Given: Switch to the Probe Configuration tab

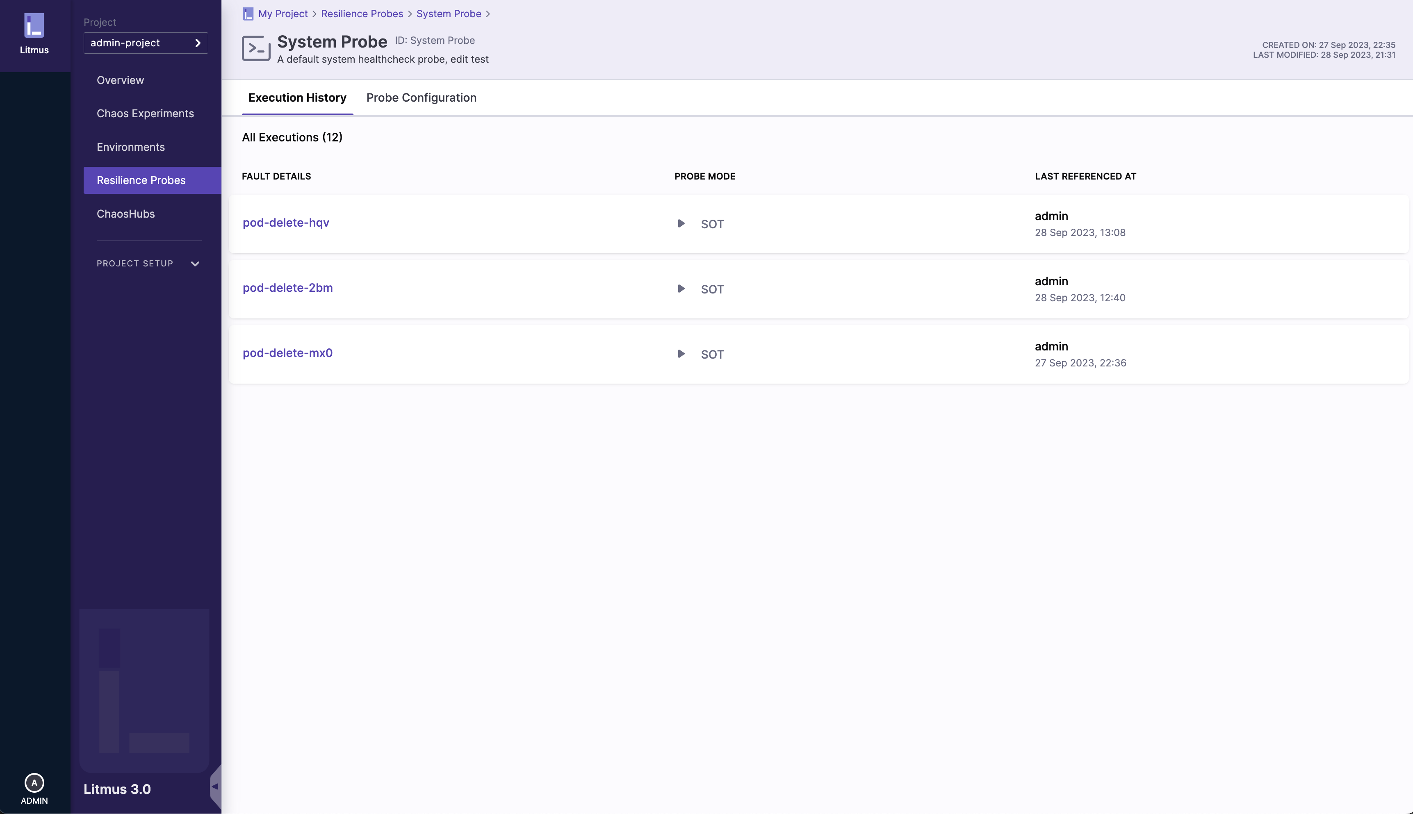Looking at the screenshot, I should (421, 98).
